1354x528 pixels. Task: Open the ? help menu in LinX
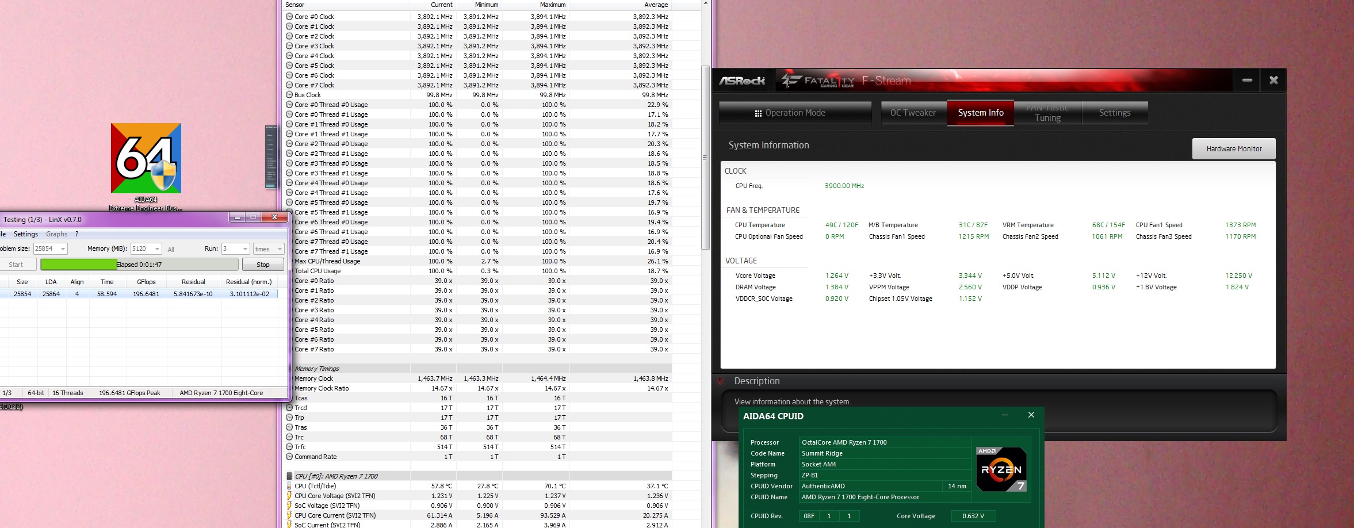(77, 234)
